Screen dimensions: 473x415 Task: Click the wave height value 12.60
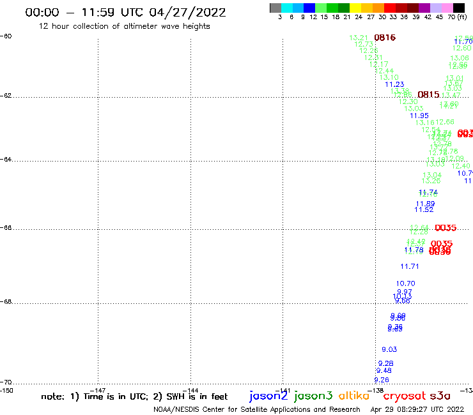tap(462, 49)
